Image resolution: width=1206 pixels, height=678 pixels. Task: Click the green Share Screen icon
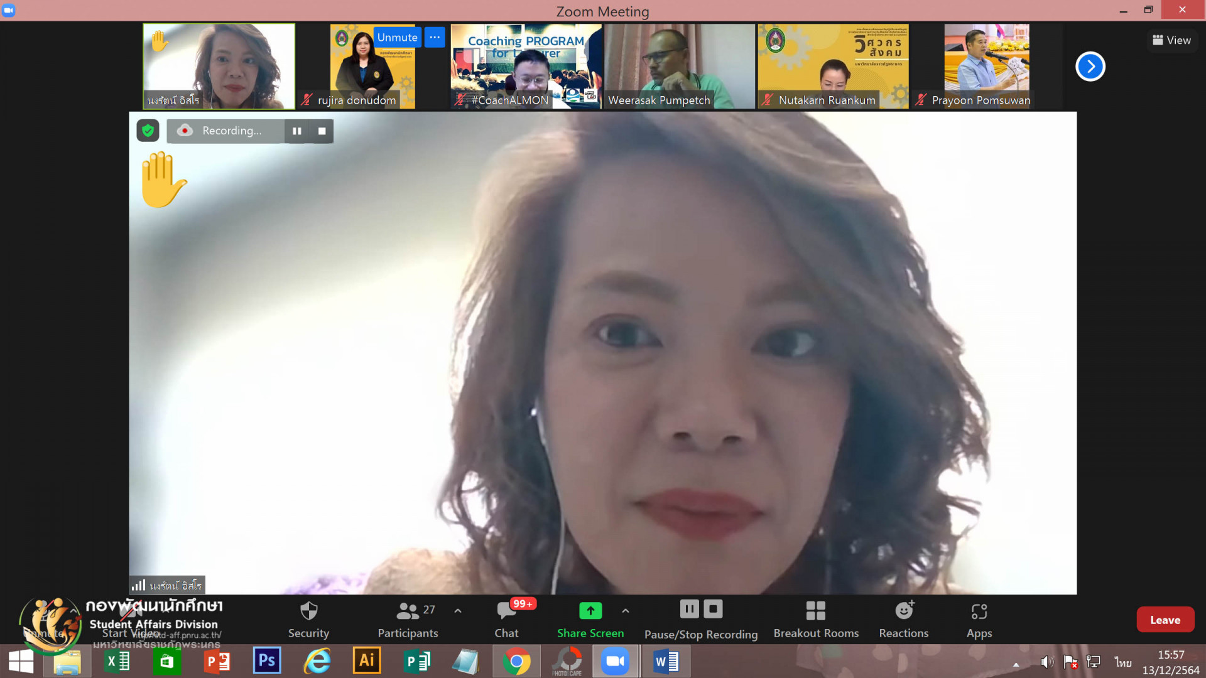[590, 610]
